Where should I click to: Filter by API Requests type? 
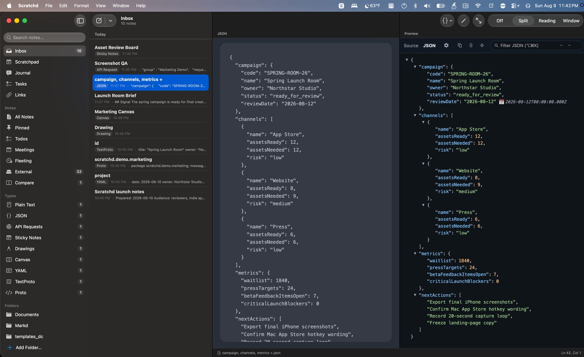point(45,227)
